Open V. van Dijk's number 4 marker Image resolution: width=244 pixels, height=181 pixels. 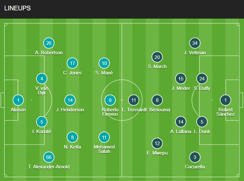(42, 79)
